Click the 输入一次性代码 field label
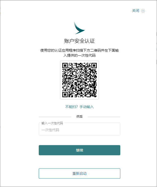Viewport: 157px width, 187px height. coord(52,123)
